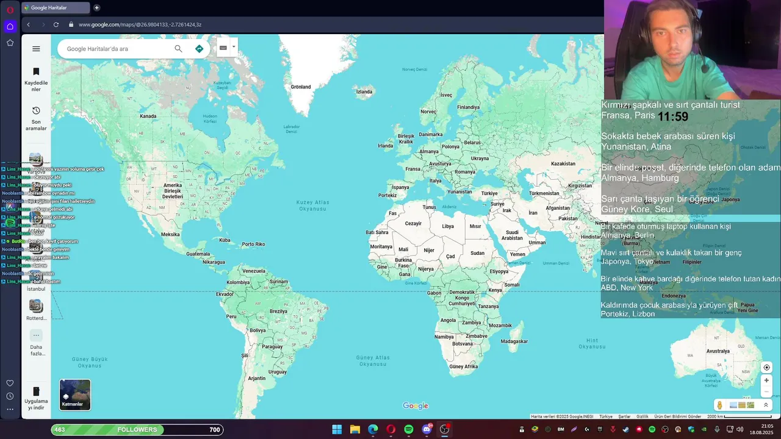The width and height of the screenshot is (781, 439).
Task: Click the search magnifier icon
Action: (x=178, y=49)
